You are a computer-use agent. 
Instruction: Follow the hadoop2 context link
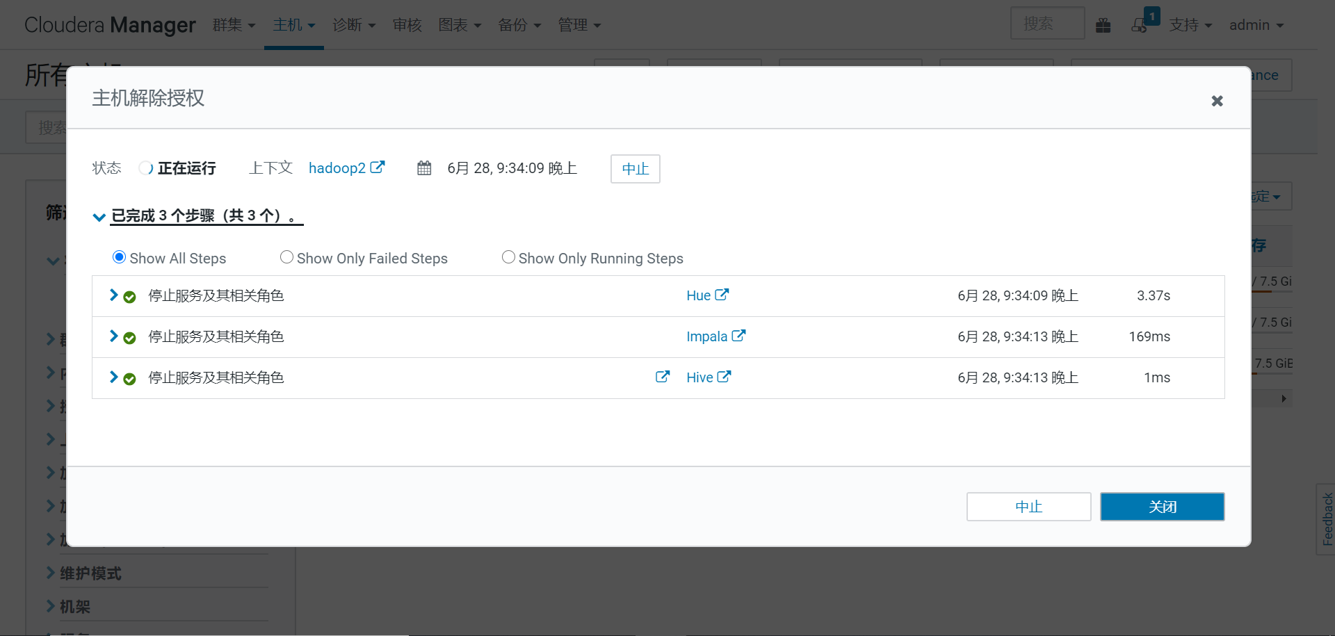coord(337,168)
